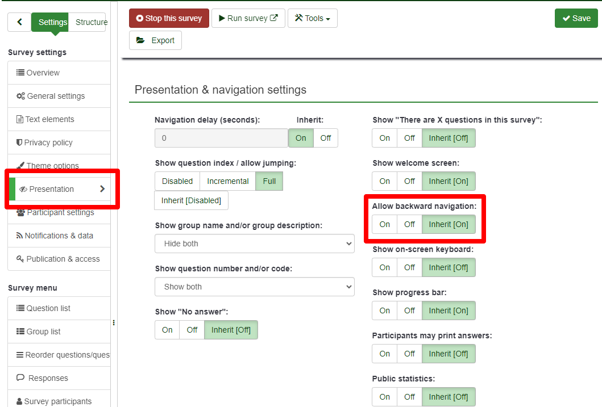Click the Navigation delay seconds input field
602x407 pixels.
coord(221,138)
